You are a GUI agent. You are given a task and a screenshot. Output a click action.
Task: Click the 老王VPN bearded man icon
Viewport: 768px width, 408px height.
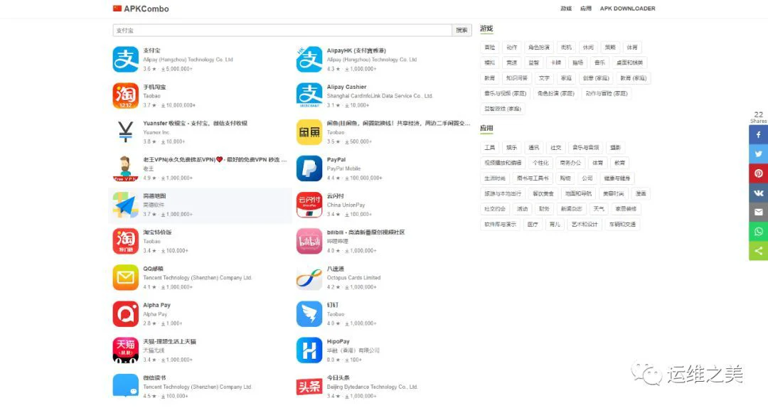[125, 168]
